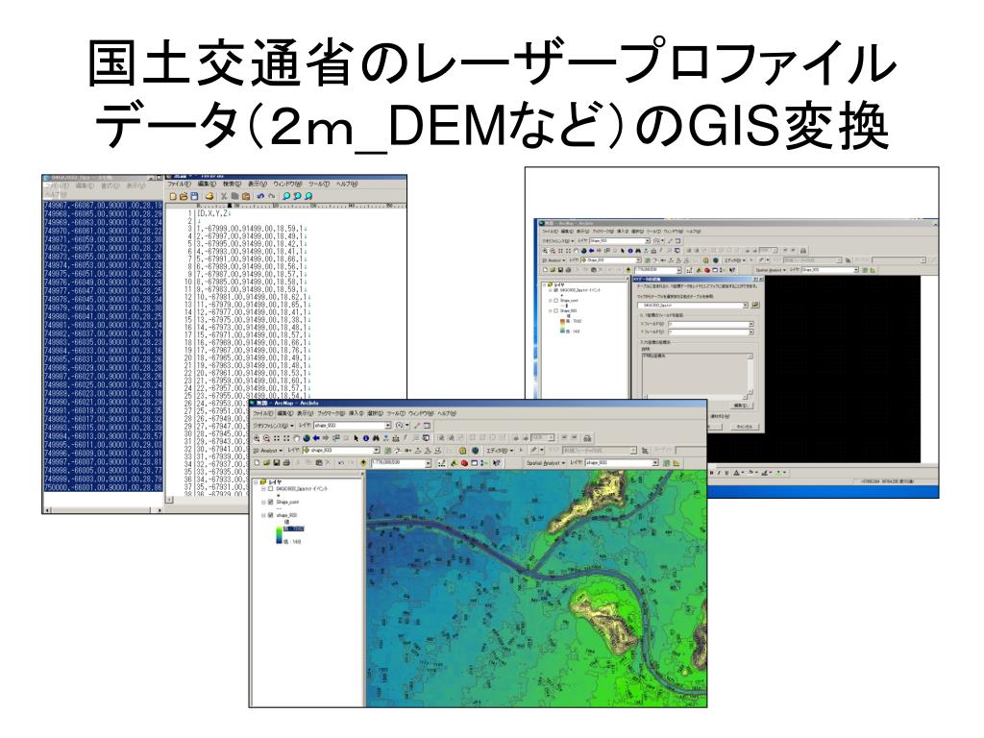The width and height of the screenshot is (984, 738).
Task: Click Paste icon in the text editor toolbar
Action: 245,196
